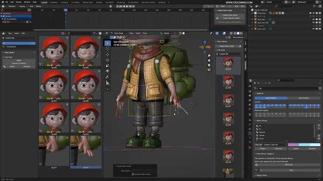Screen dimensions: 323x181
Task: Open the Global transform orientation dropdown
Action: coord(167,33)
